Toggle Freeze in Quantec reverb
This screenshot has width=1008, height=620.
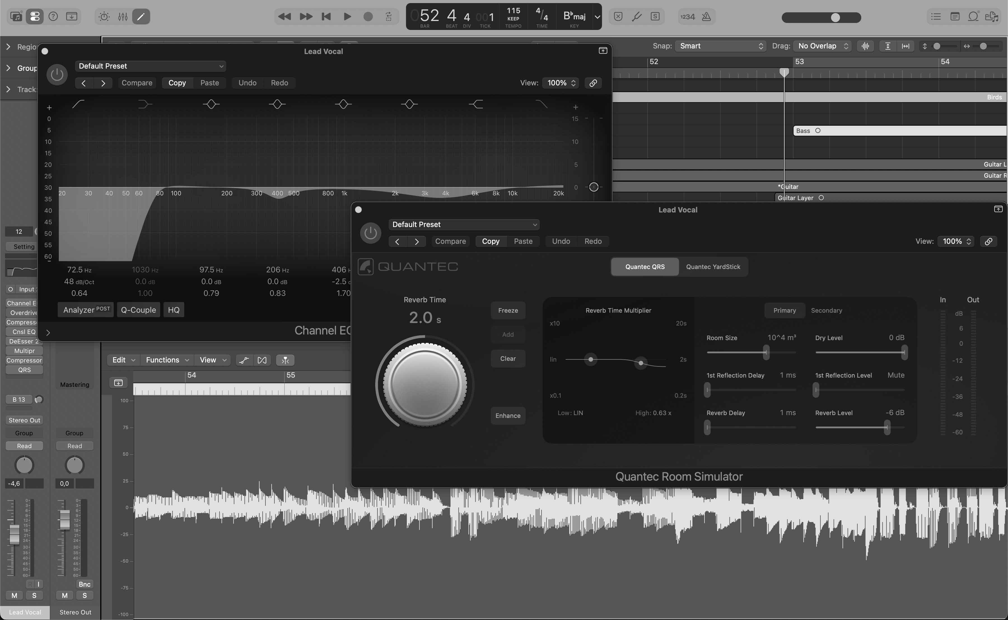tap(508, 310)
